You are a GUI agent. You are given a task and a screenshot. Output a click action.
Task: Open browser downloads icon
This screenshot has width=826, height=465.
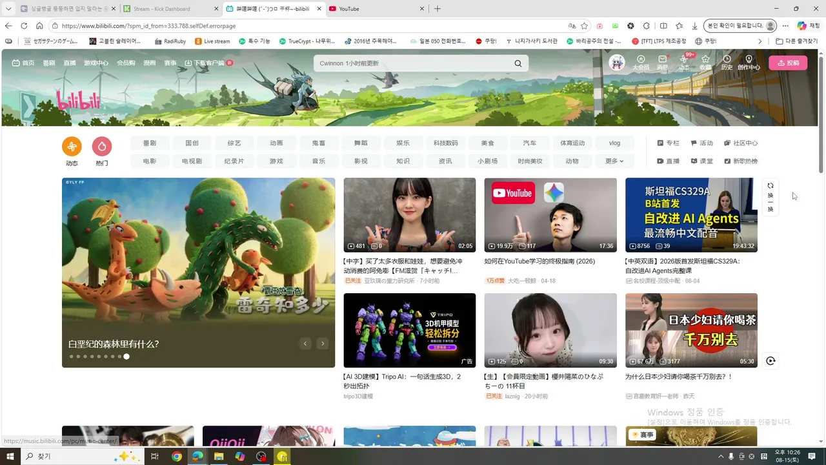coord(694,26)
